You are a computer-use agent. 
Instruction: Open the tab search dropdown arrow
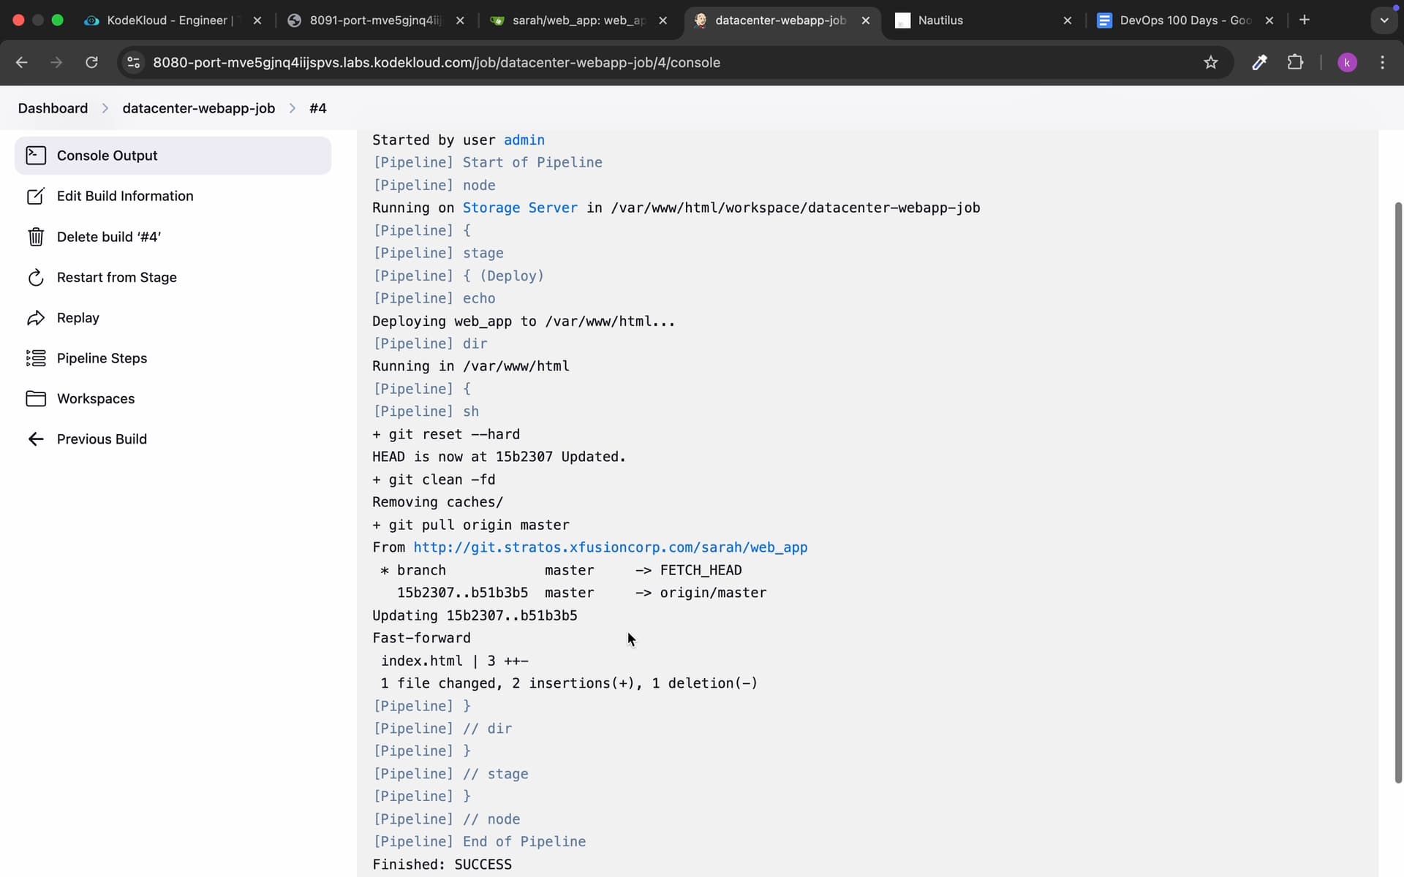tap(1384, 20)
